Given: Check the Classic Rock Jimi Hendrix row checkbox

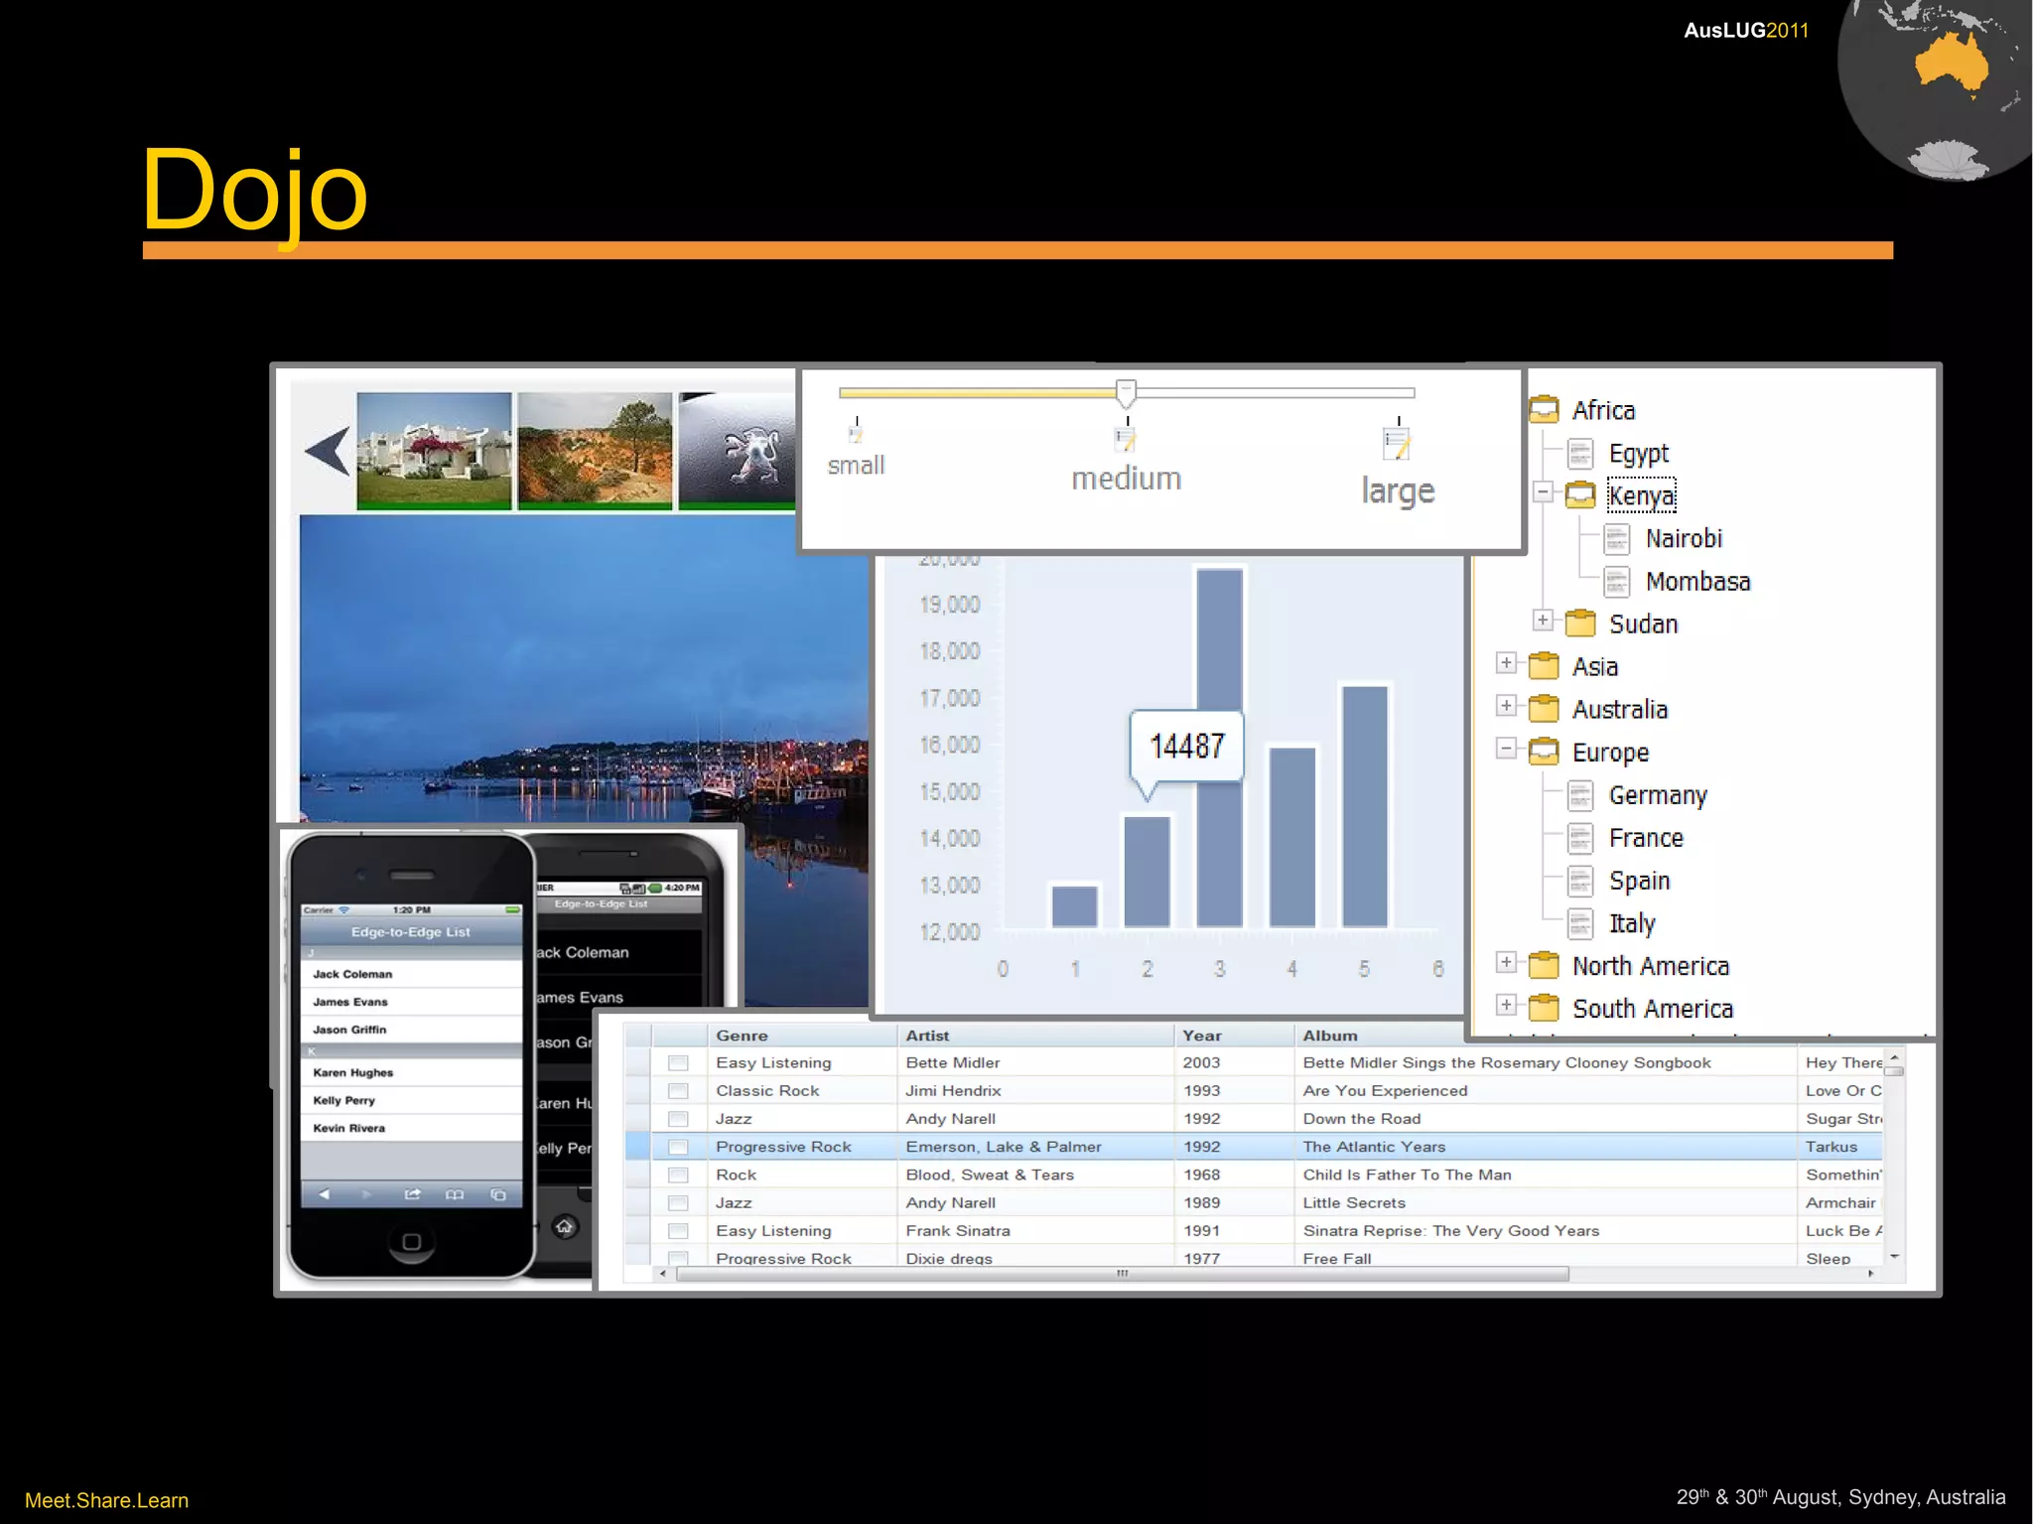Looking at the screenshot, I should point(678,1090).
